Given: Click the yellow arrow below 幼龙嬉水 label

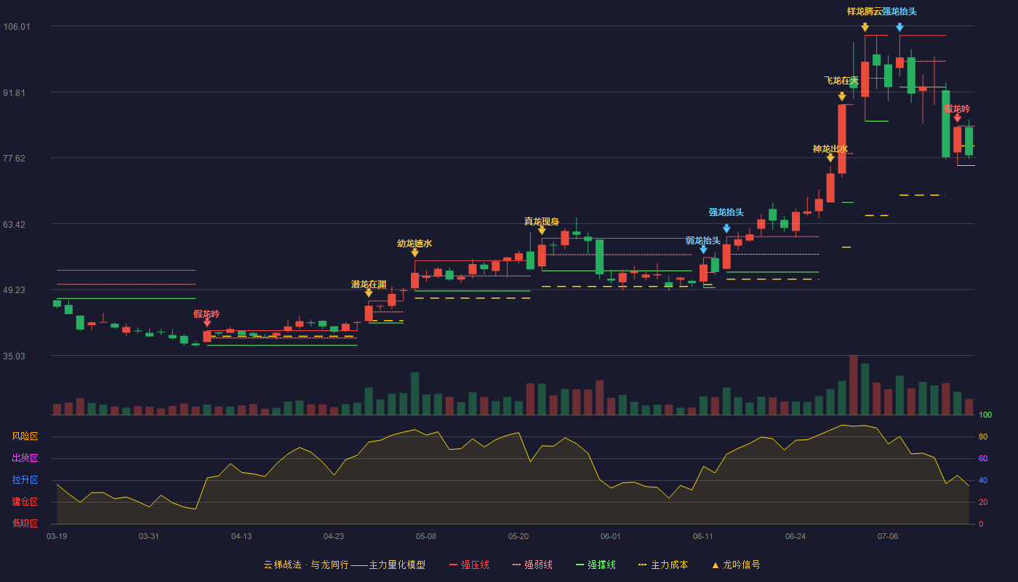Looking at the screenshot, I should tap(414, 252).
